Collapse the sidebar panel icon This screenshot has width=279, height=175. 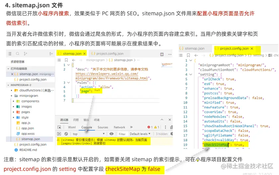(51, 54)
